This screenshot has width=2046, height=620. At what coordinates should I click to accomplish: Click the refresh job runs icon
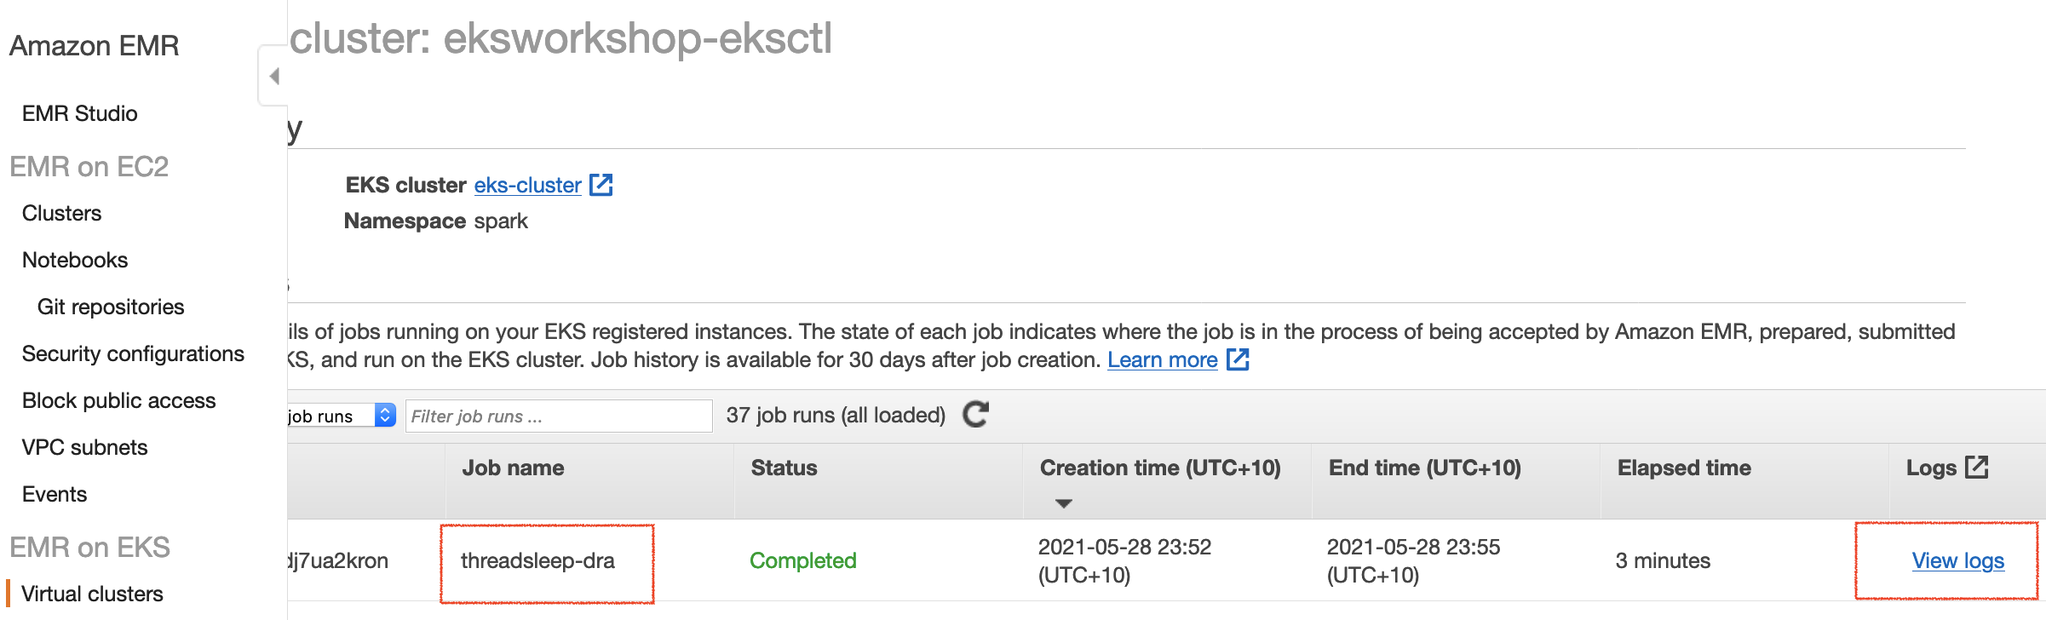[975, 415]
